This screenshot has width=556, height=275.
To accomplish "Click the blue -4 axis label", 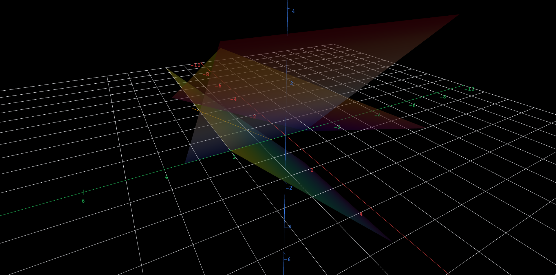I will coord(288,227).
